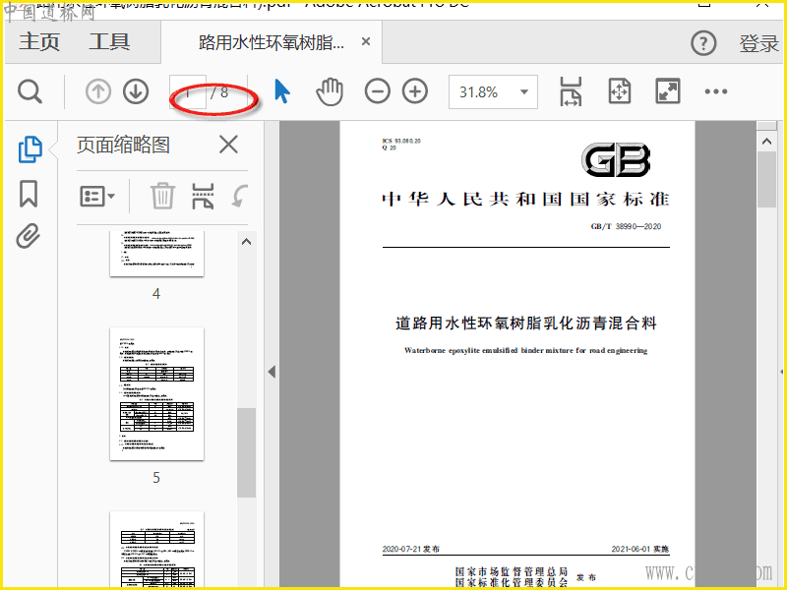Image resolution: width=787 pixels, height=590 pixels.
Task: Click the thumbnail panel scrollbar handle
Action: coord(246,452)
